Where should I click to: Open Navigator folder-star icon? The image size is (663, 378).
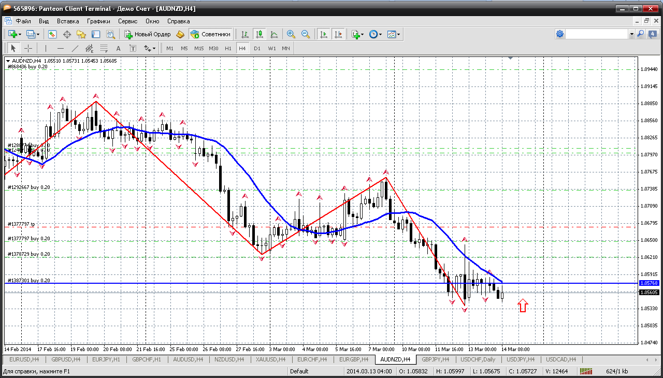81,34
